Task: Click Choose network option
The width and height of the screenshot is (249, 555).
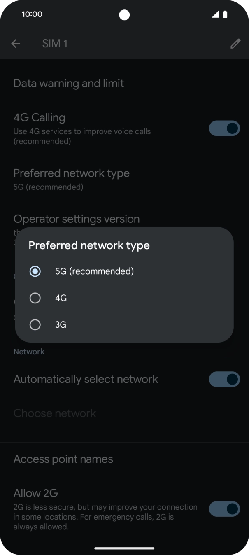Action: 55,413
